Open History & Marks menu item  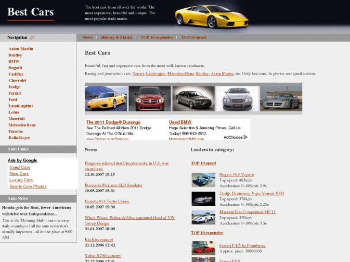(117, 37)
